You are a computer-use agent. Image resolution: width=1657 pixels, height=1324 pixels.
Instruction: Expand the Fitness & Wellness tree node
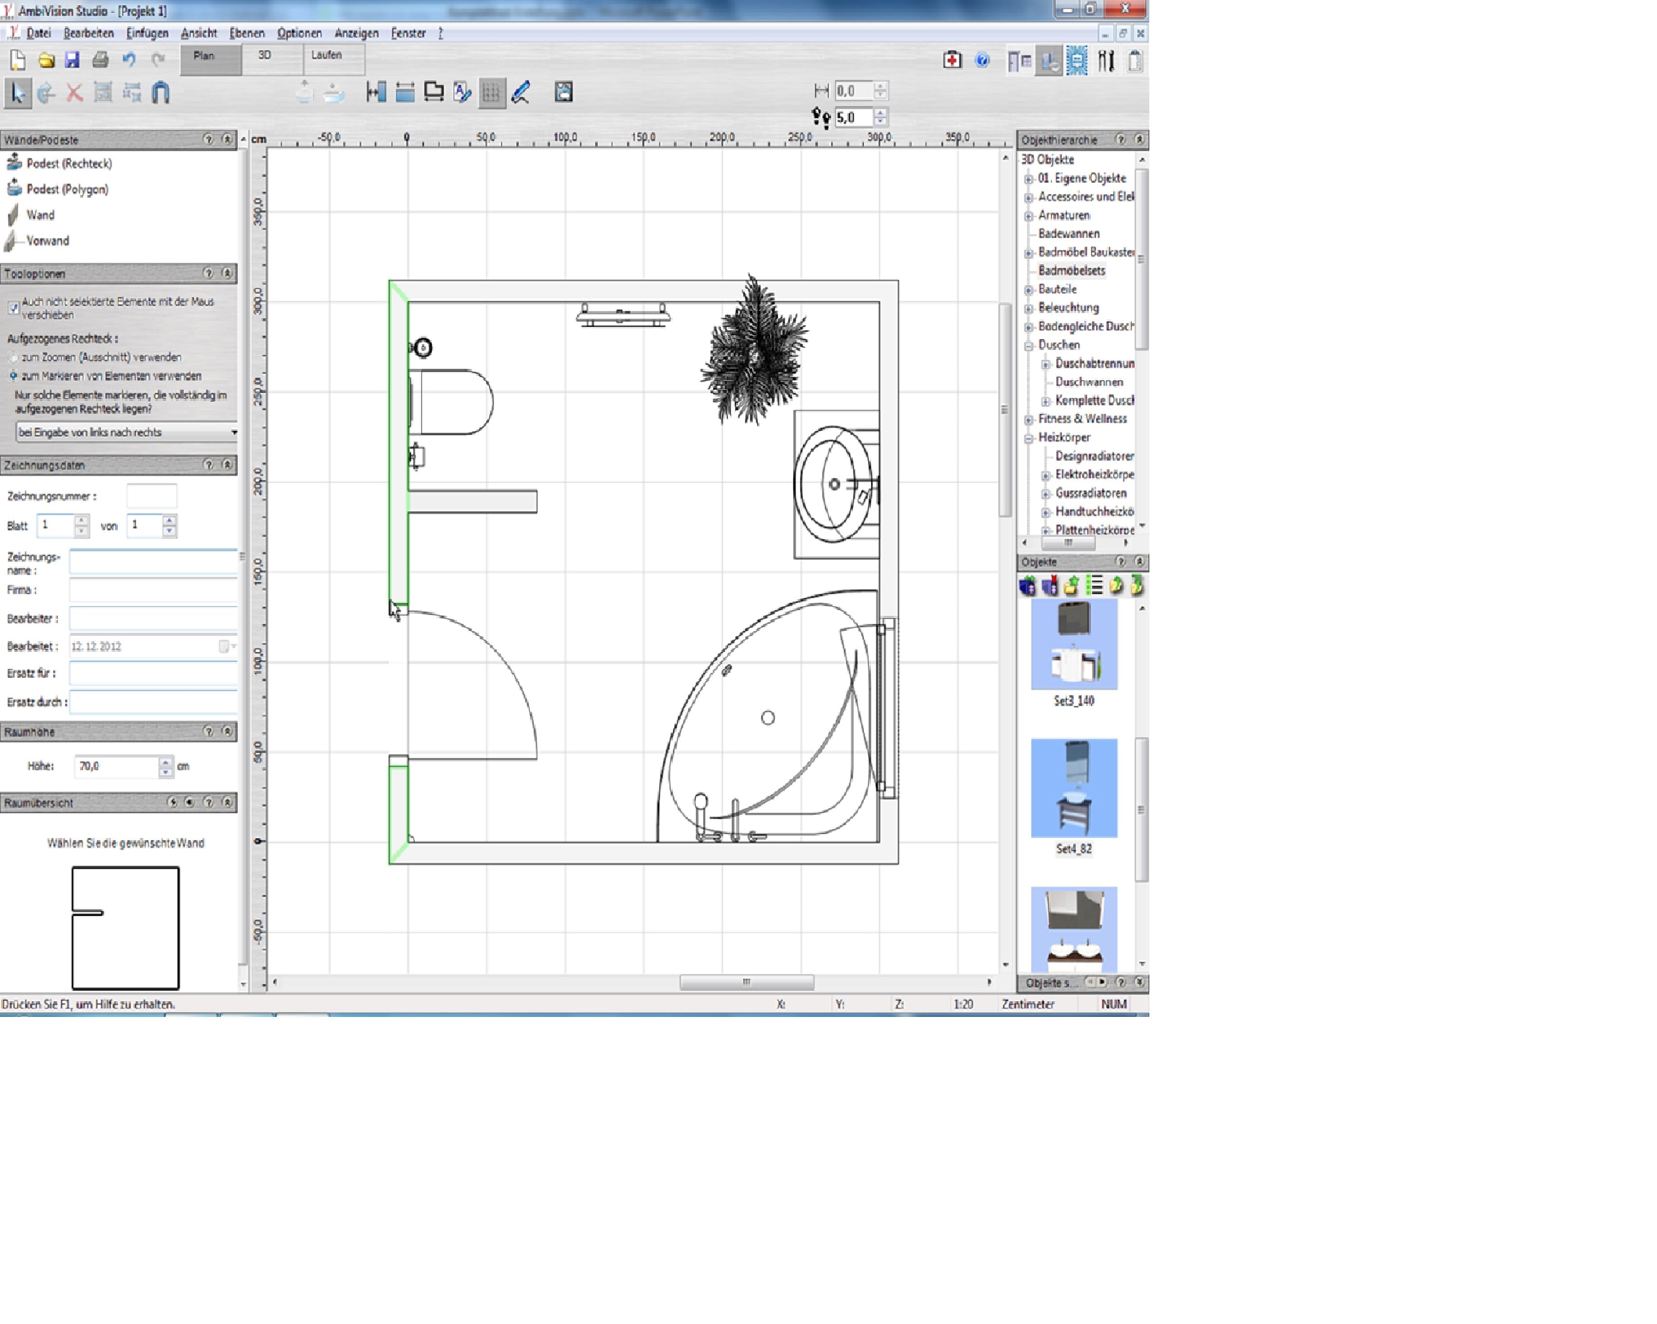[1029, 420]
